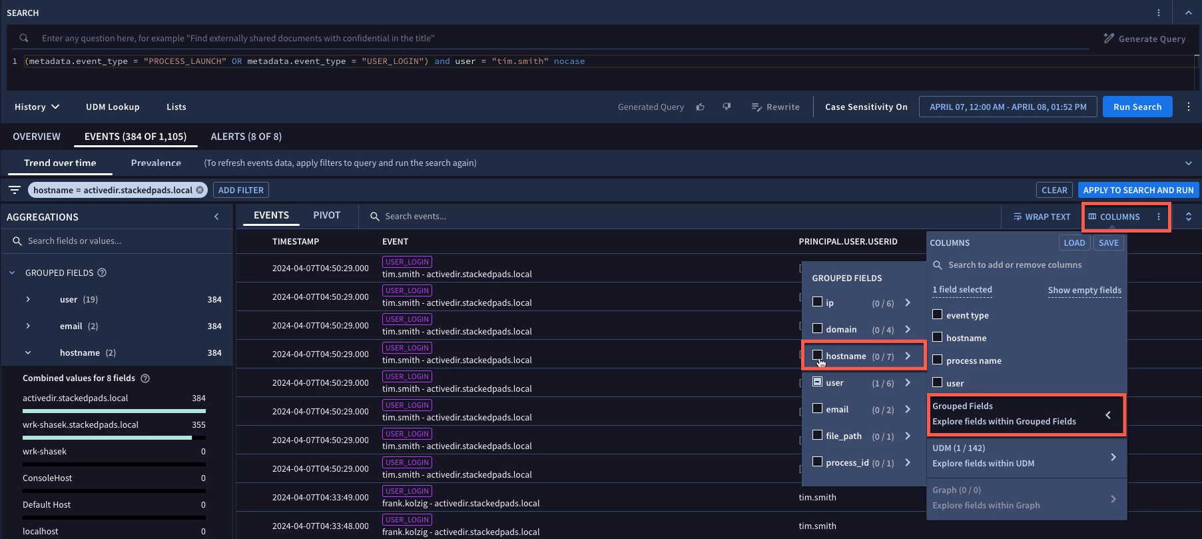Collapse the Aggregations panel arrow
The image size is (1202, 539).
216,217
